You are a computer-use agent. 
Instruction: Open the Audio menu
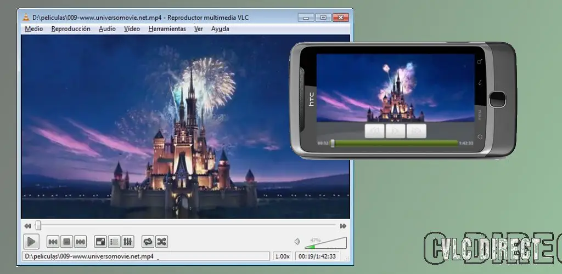coord(107,29)
